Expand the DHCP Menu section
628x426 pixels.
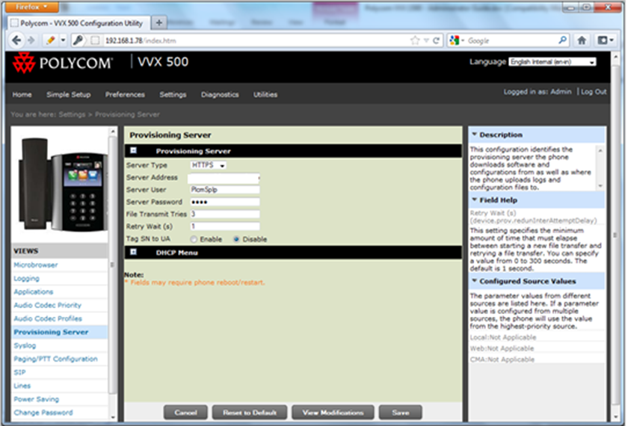tap(133, 253)
